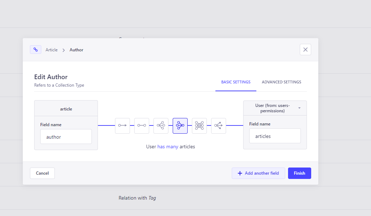
Task: Select the one-to-one relation icon
Action: click(142, 126)
